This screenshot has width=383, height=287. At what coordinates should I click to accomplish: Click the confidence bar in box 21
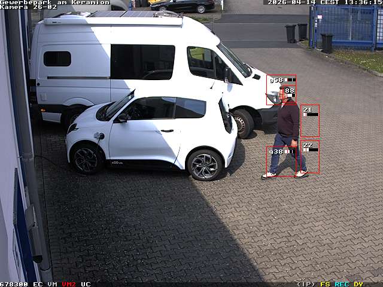pos(311,114)
